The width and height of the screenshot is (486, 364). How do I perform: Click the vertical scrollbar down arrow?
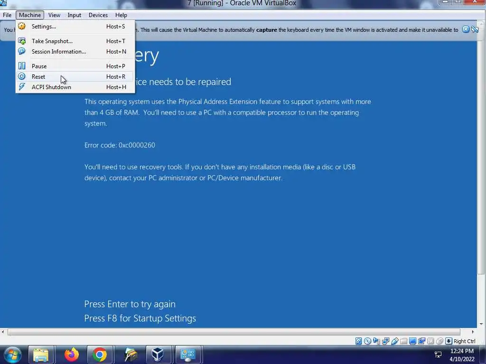tap(481, 324)
